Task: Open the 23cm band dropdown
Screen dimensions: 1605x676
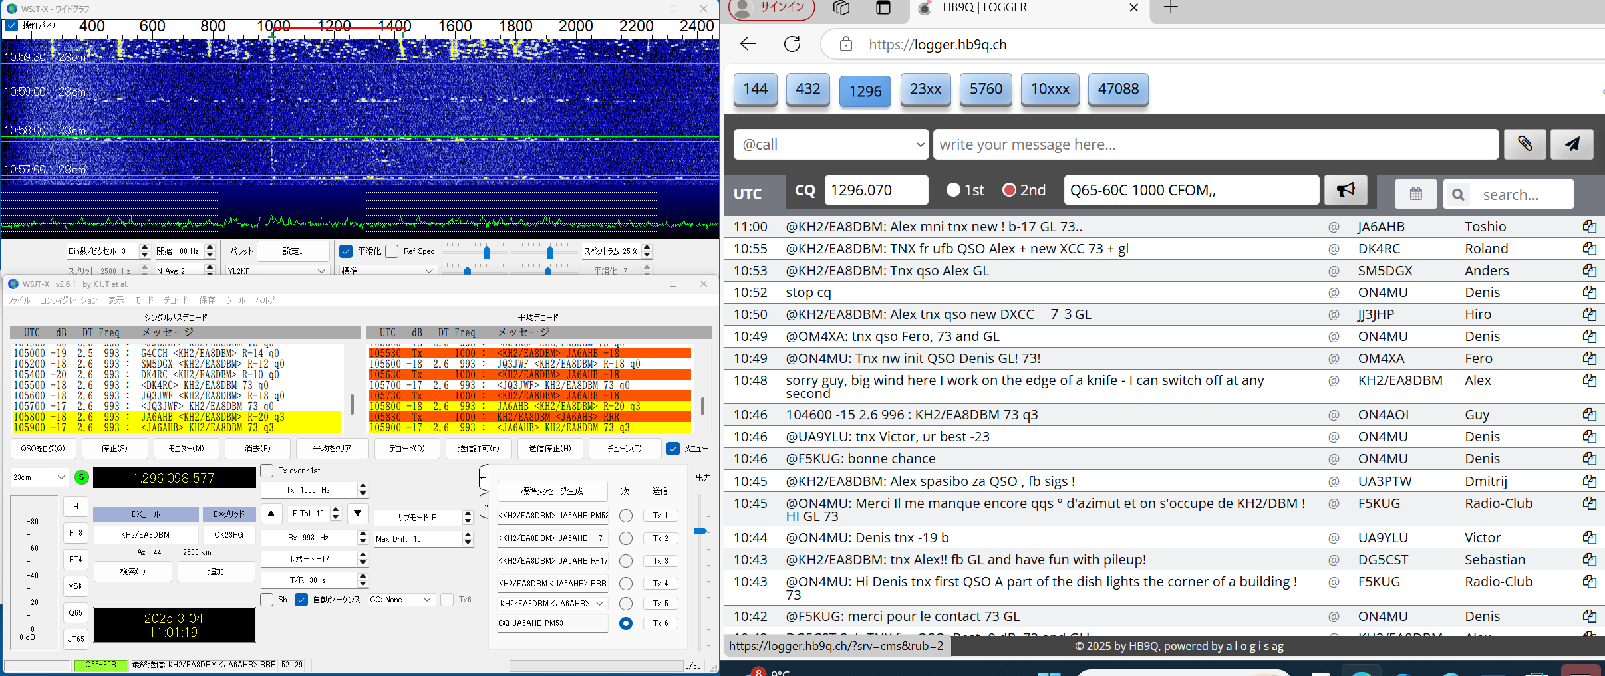Action: click(40, 477)
